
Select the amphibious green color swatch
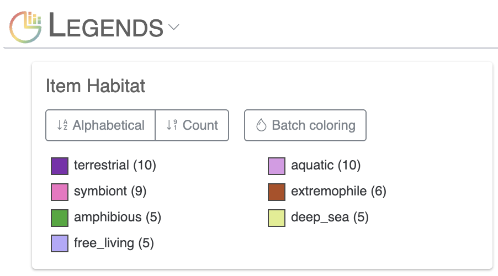[x=60, y=217]
